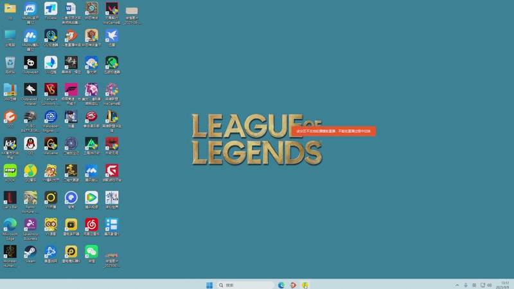Launch MuMu模拟器12 shortcut
Image resolution: width=514 pixels, height=289 pixels.
tap(30, 40)
